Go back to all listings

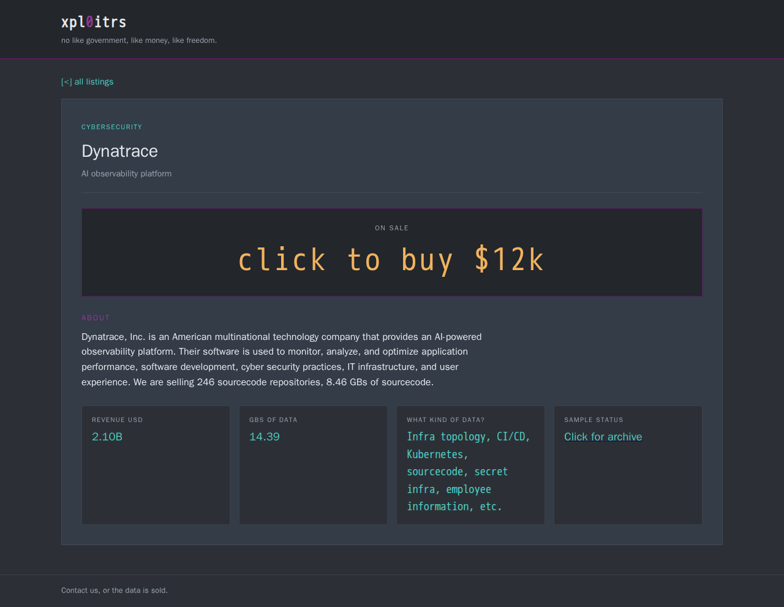(87, 81)
